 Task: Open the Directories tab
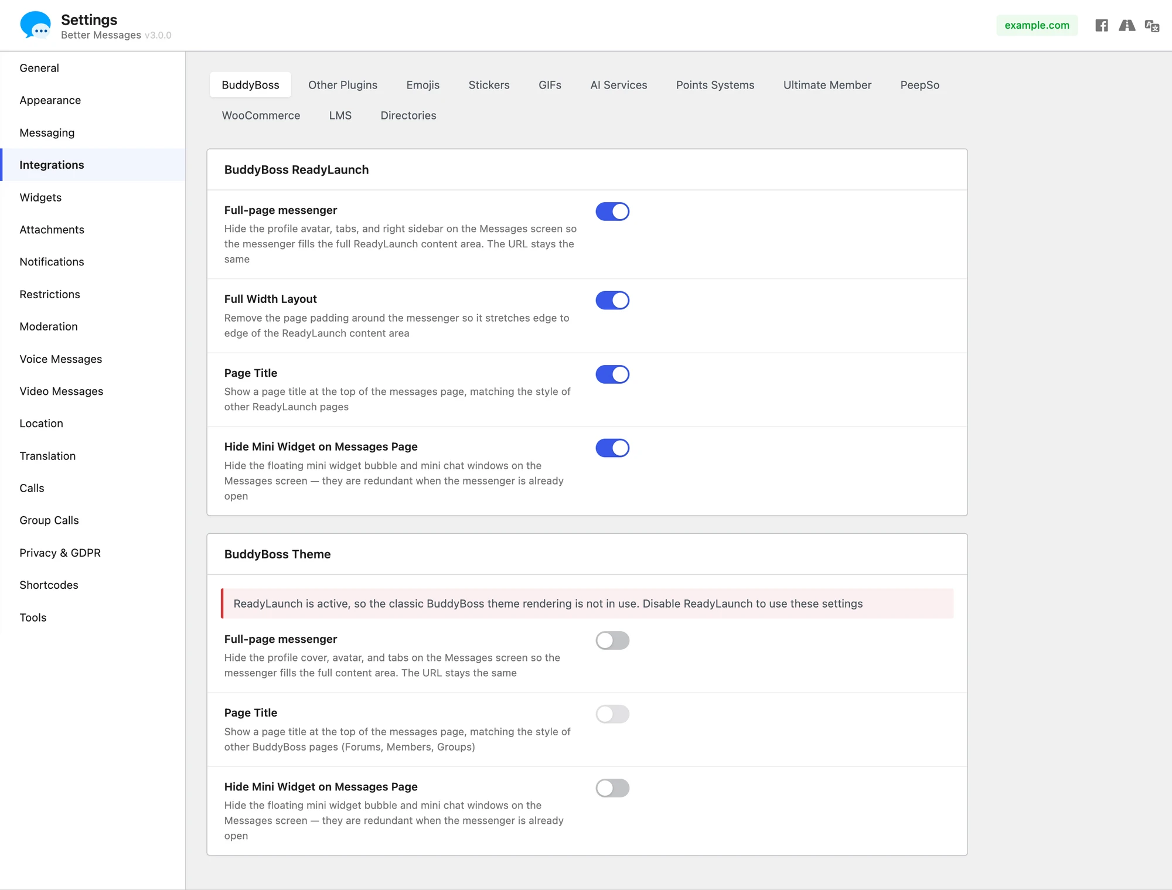408,115
